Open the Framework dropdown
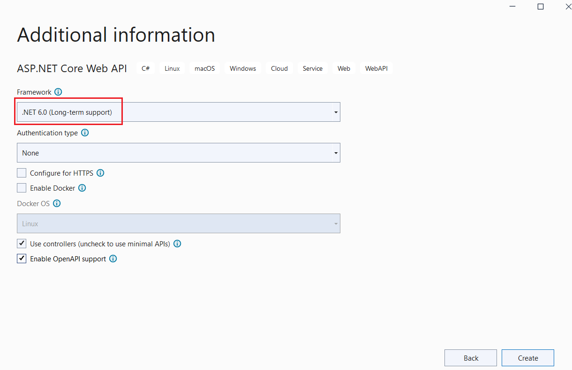 coord(336,112)
